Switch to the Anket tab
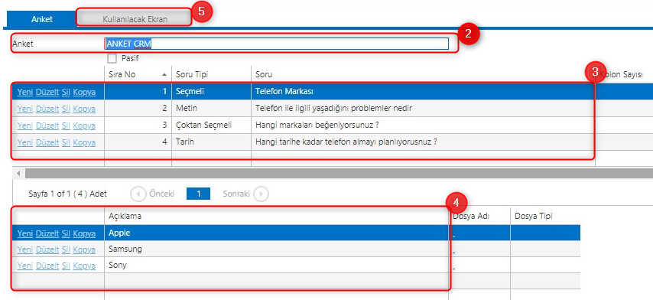Image resolution: width=653 pixels, height=300 pixels. [x=41, y=19]
